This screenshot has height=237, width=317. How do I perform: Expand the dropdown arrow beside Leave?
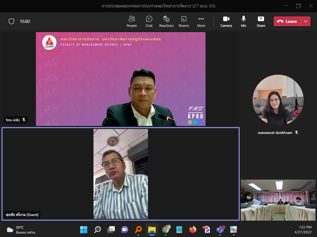click(x=306, y=21)
